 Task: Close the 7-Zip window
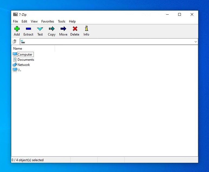(192, 14)
